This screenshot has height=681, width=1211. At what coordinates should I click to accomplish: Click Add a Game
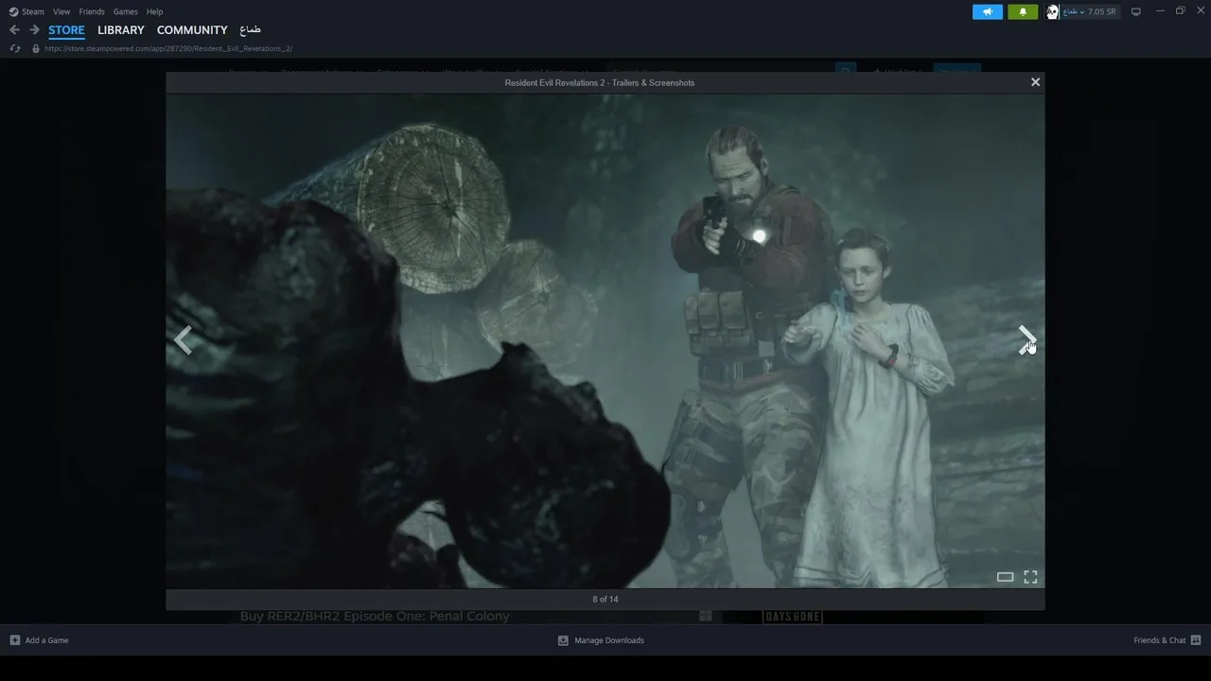39,640
